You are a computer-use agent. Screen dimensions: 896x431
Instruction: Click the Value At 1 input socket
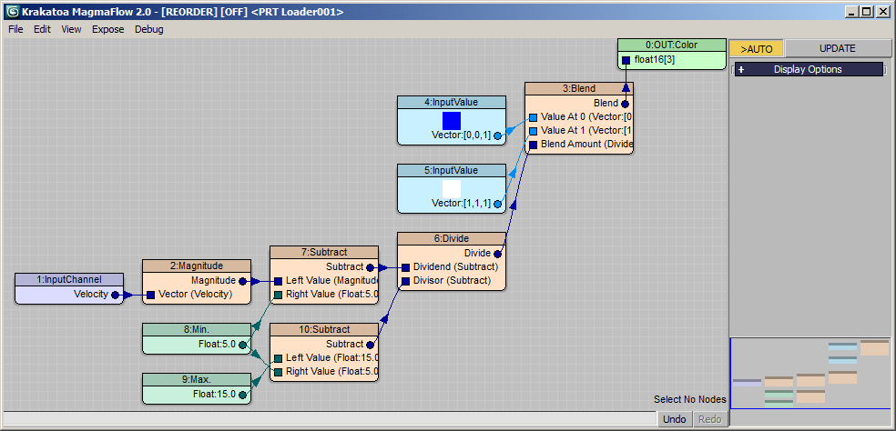pyautogui.click(x=533, y=131)
